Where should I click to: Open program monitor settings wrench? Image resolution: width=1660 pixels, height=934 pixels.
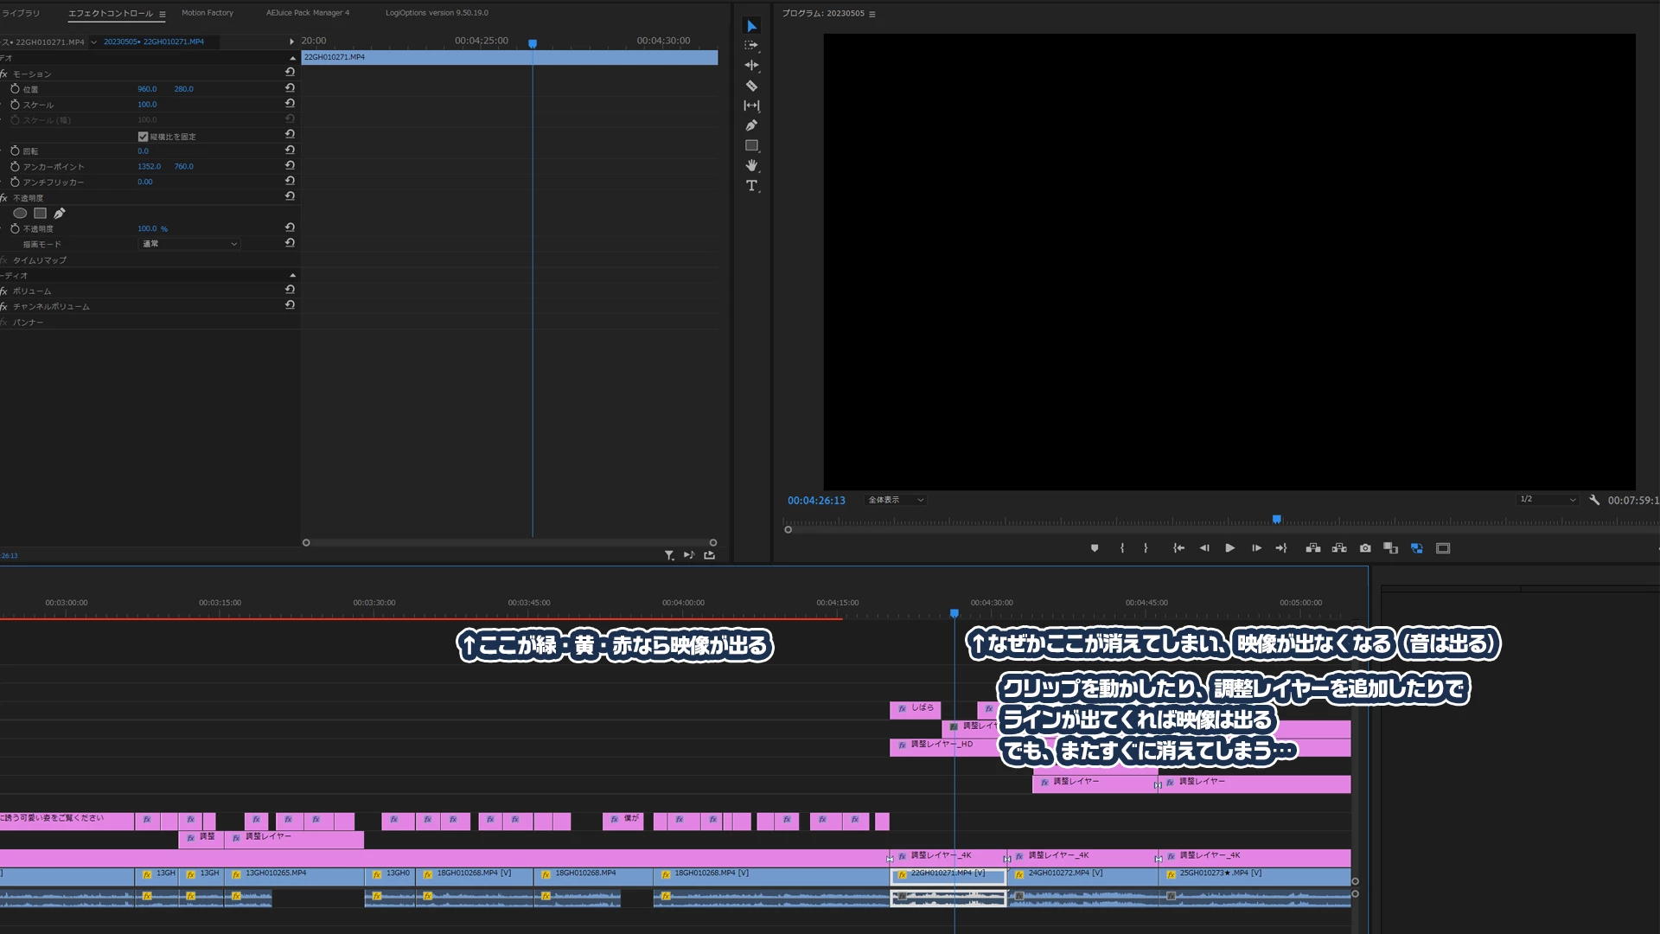[x=1594, y=500]
